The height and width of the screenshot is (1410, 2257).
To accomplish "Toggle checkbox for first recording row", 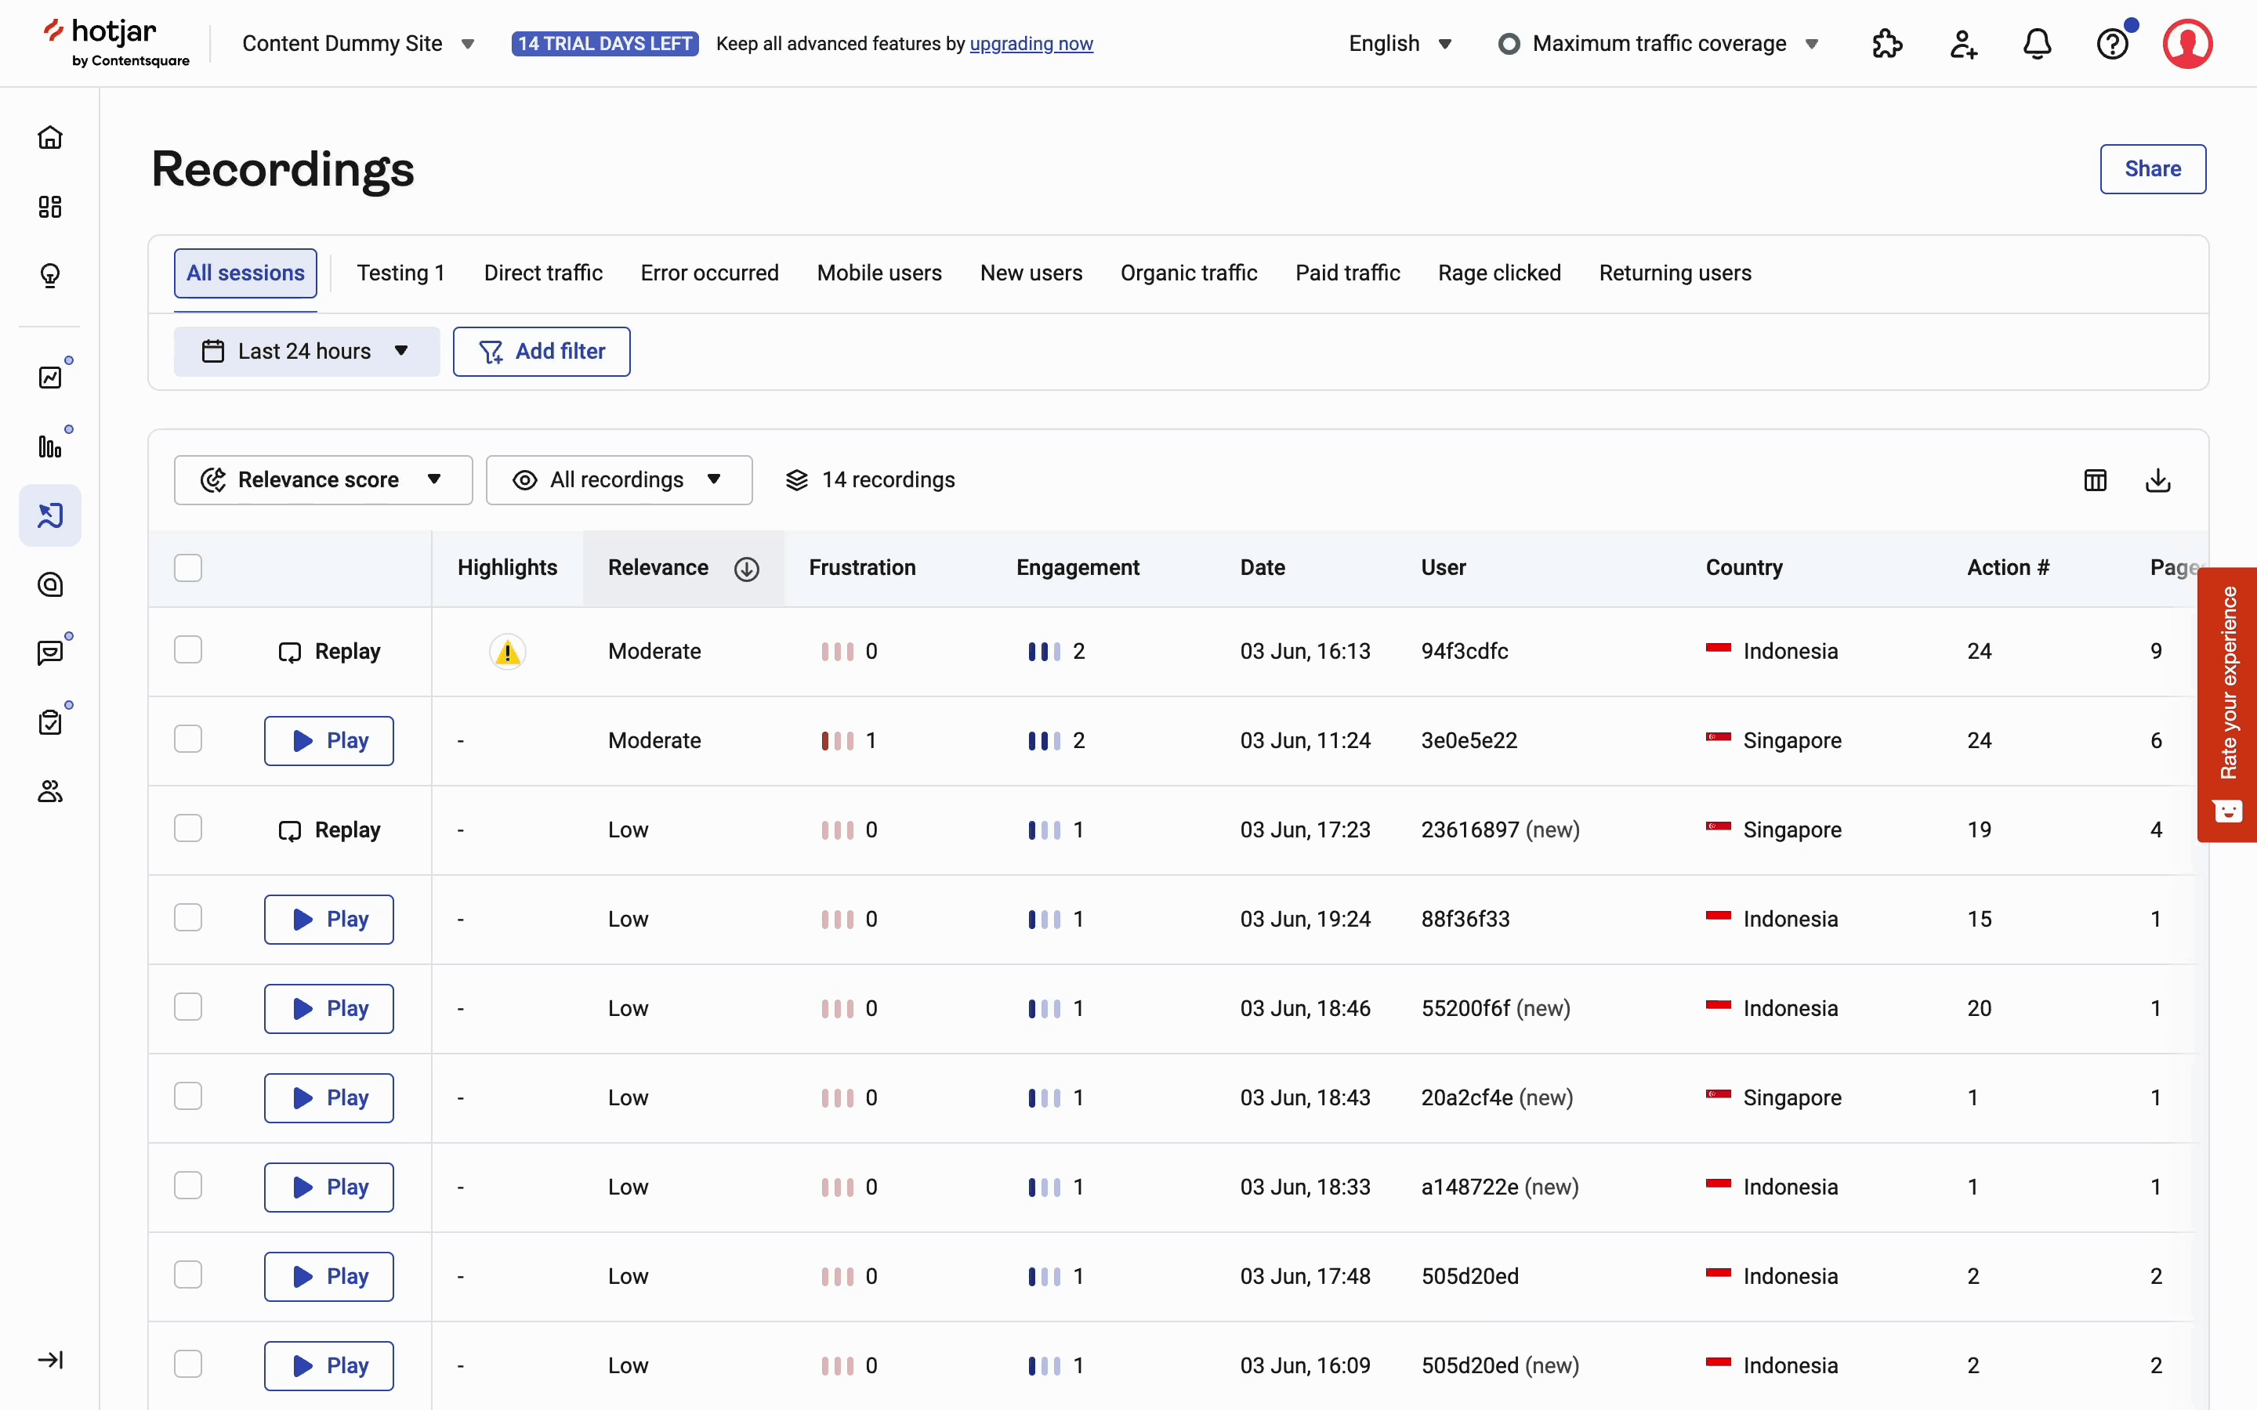I will click(x=189, y=649).
